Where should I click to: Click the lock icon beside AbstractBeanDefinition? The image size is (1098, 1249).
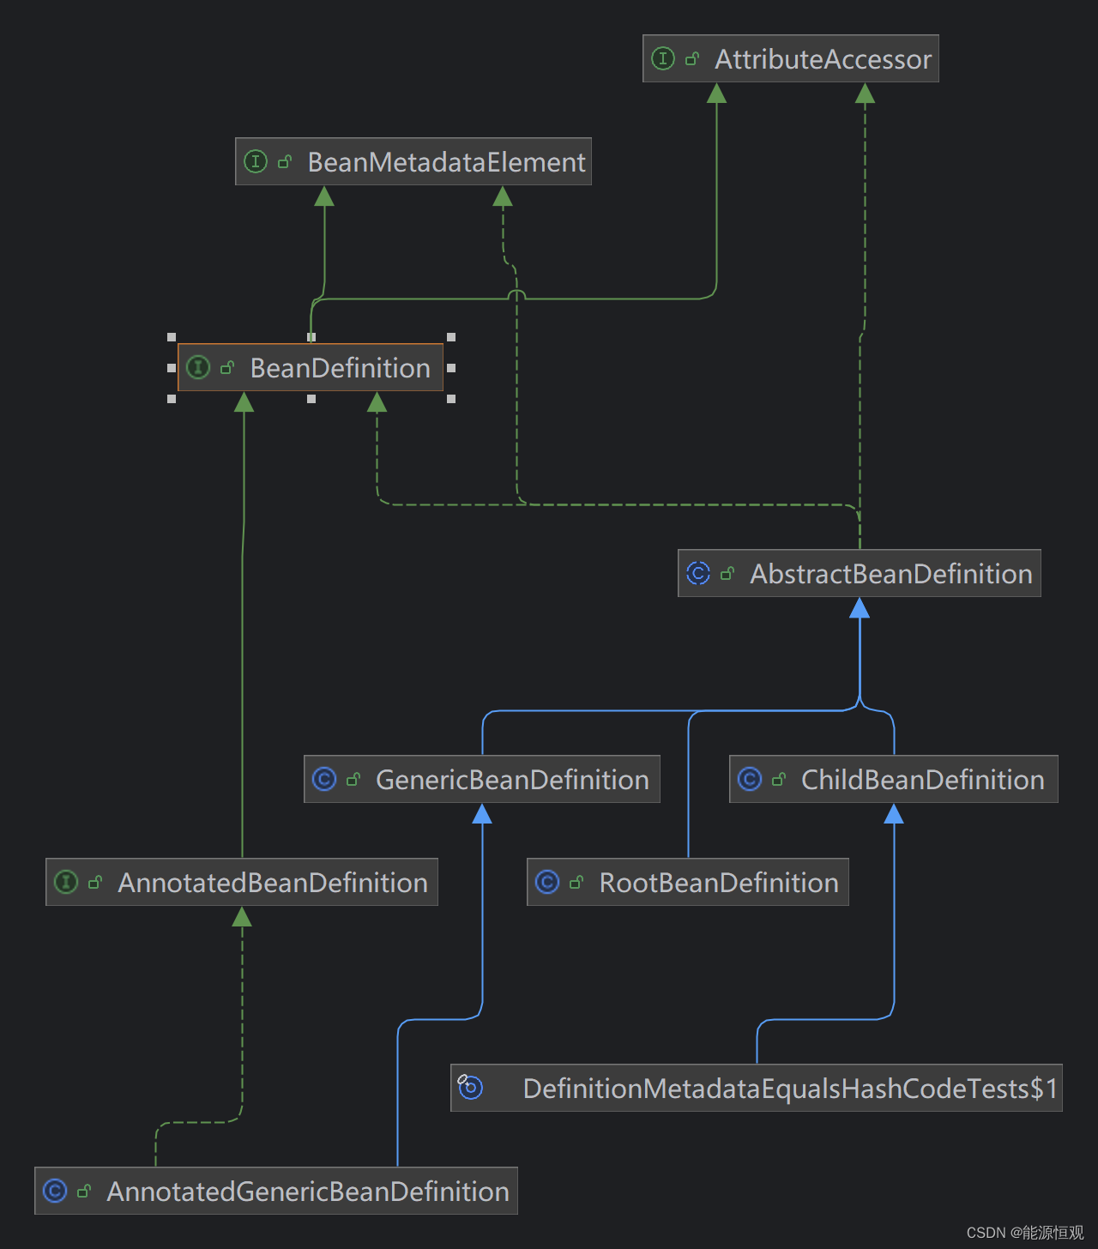coord(727,573)
